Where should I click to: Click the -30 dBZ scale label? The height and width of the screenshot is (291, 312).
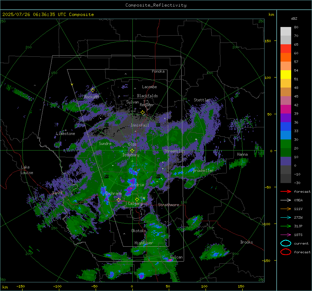297,183
